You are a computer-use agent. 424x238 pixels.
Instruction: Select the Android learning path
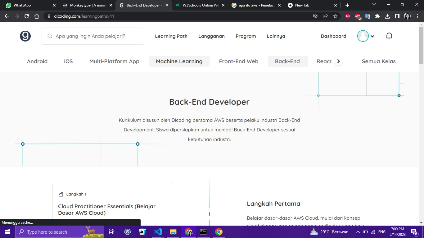coord(37,61)
